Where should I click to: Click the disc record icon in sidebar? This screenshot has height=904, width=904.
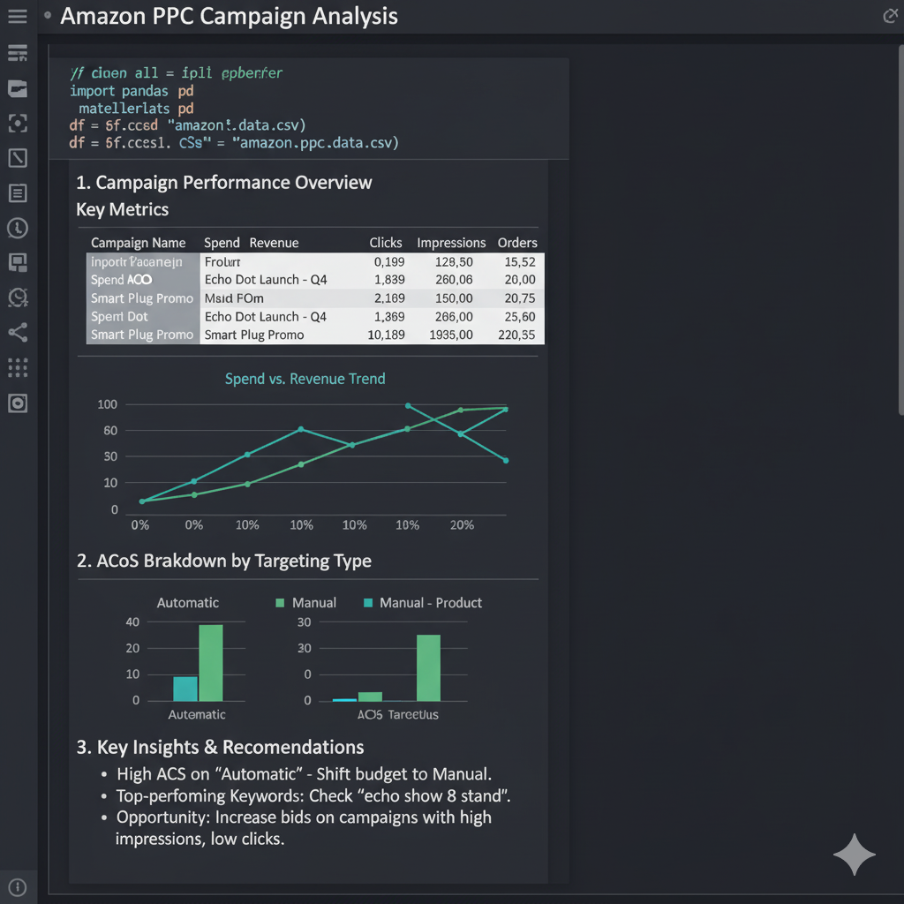pyautogui.click(x=18, y=403)
